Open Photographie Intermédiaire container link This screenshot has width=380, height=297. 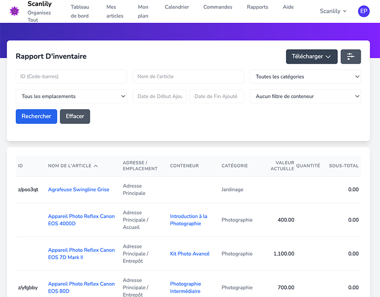tap(185, 288)
